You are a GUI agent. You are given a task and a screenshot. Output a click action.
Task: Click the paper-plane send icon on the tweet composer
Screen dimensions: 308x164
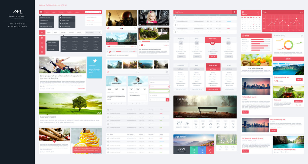click(x=168, y=100)
